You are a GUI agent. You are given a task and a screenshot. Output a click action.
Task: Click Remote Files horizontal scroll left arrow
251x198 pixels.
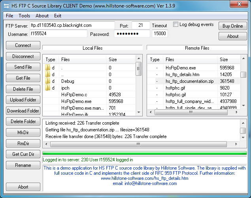click(x=151, y=112)
